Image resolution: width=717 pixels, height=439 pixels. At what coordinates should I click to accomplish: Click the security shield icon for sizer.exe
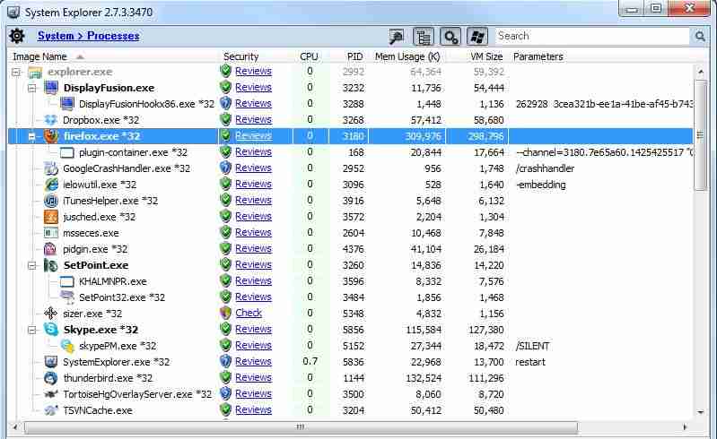click(225, 313)
